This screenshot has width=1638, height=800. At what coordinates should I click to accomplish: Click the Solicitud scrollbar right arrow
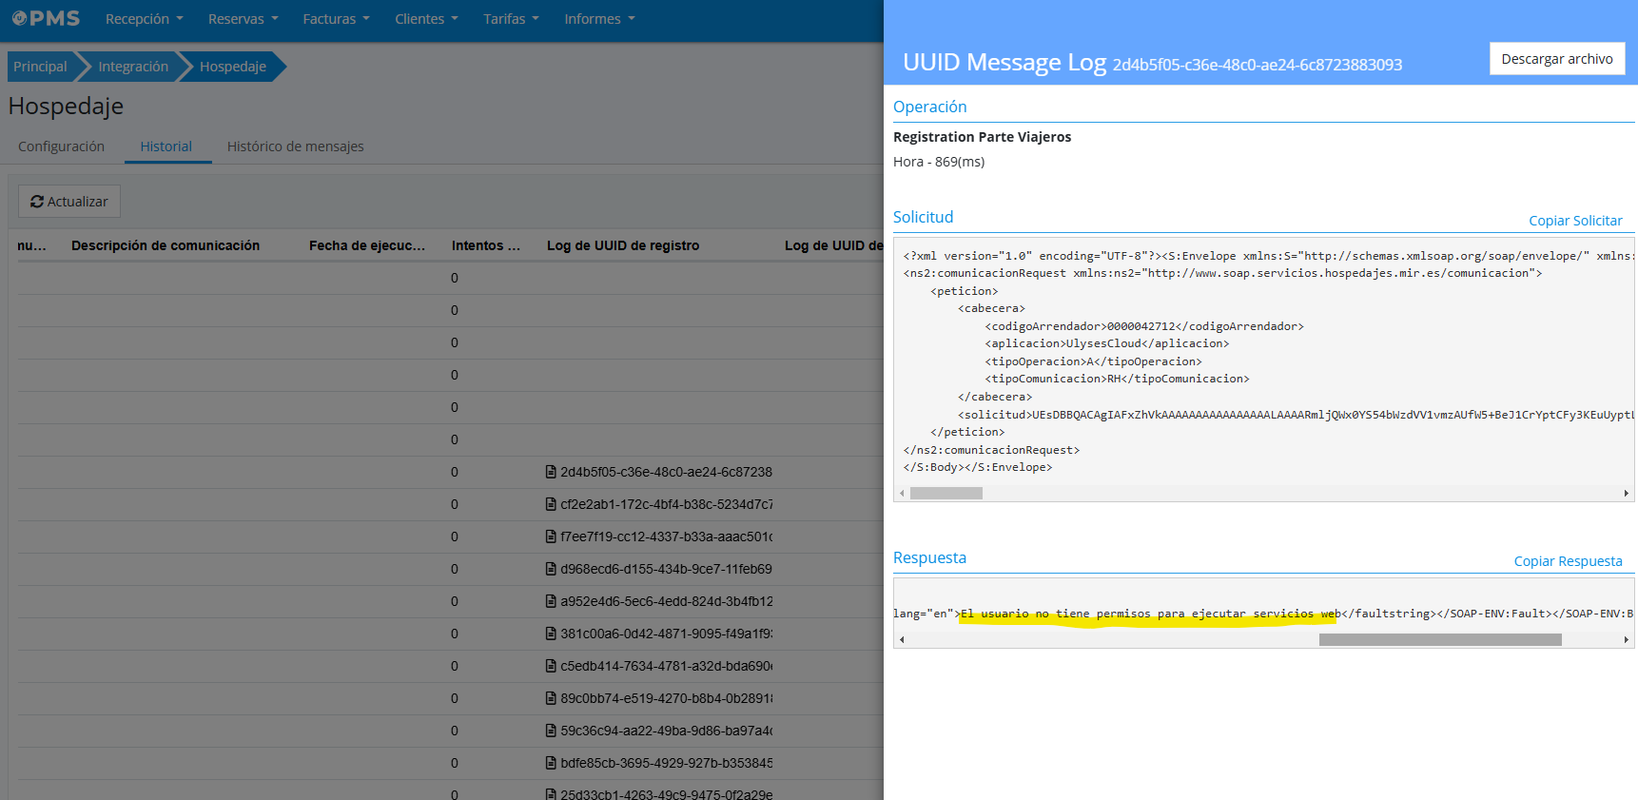tap(1626, 494)
